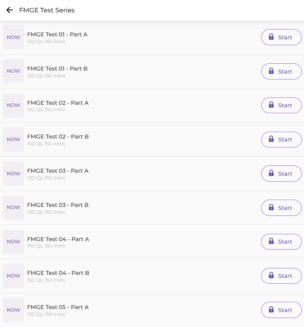This screenshot has height=327, width=304.
Task: Select FMGE Test 04 - Part B title
Action: click(x=58, y=273)
